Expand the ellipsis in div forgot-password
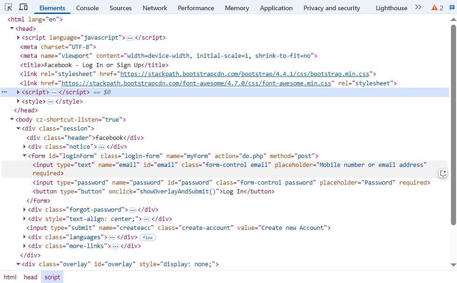This screenshot has height=283, width=457. point(133,210)
